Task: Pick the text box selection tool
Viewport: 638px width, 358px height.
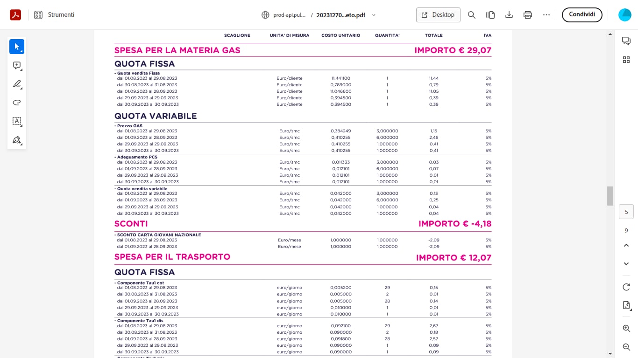Action: [17, 121]
